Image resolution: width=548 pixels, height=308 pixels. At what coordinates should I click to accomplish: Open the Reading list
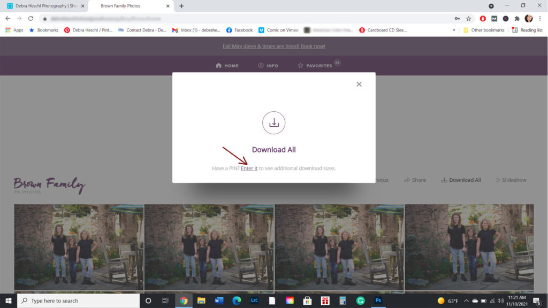pyautogui.click(x=527, y=30)
